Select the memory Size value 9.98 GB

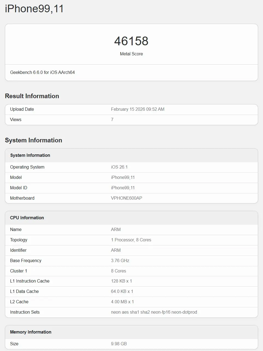point(119,344)
